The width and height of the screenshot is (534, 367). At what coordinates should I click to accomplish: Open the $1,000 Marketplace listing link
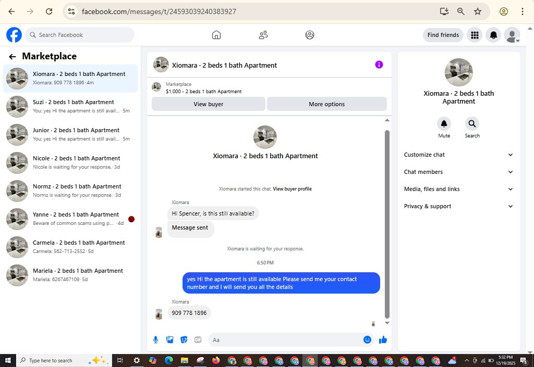click(204, 92)
